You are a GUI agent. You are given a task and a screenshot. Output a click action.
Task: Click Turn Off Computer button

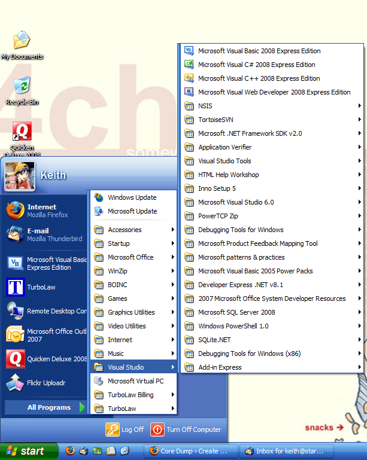pyautogui.click(x=186, y=429)
